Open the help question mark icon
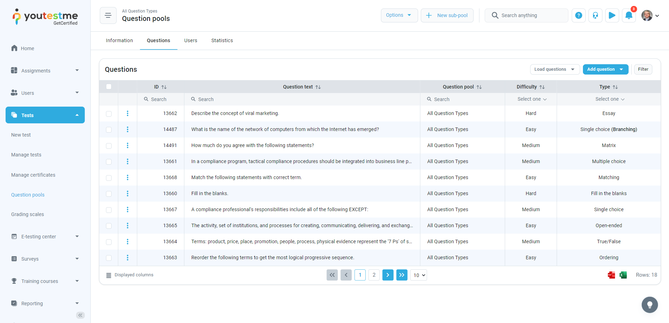 [x=578, y=15]
